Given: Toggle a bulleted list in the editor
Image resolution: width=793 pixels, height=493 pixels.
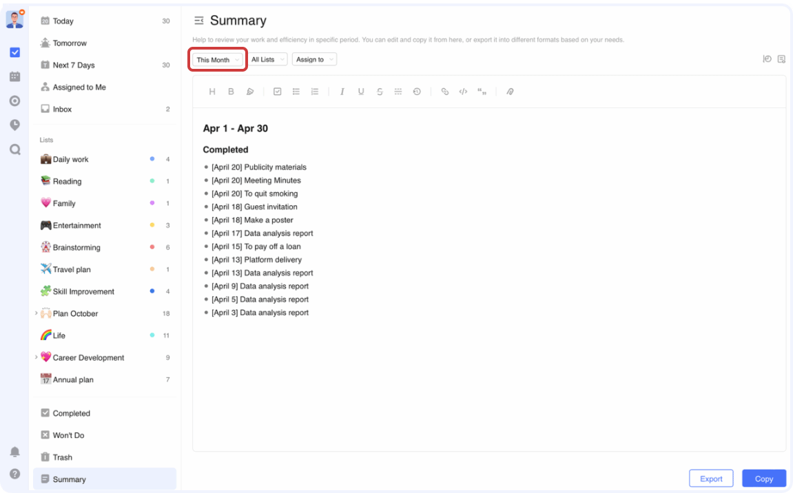Looking at the screenshot, I should point(296,91).
